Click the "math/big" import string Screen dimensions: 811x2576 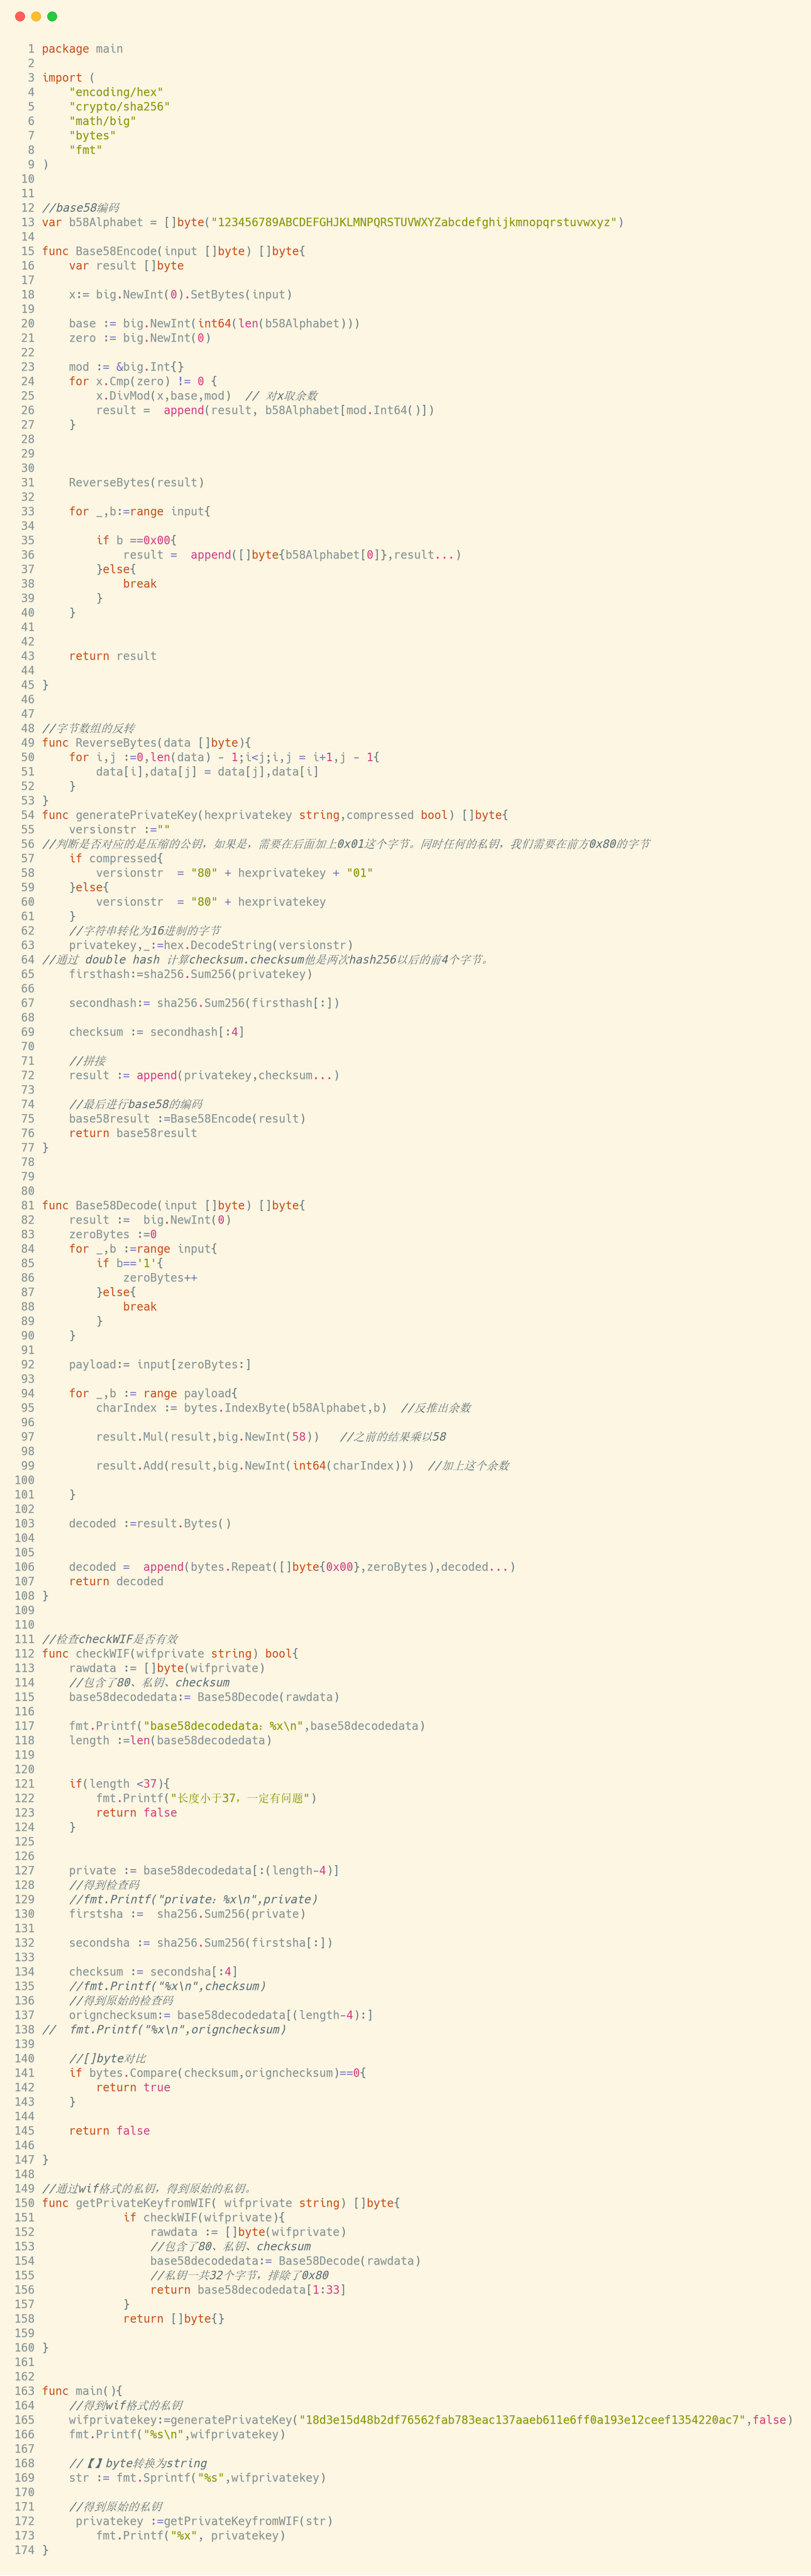click(103, 121)
